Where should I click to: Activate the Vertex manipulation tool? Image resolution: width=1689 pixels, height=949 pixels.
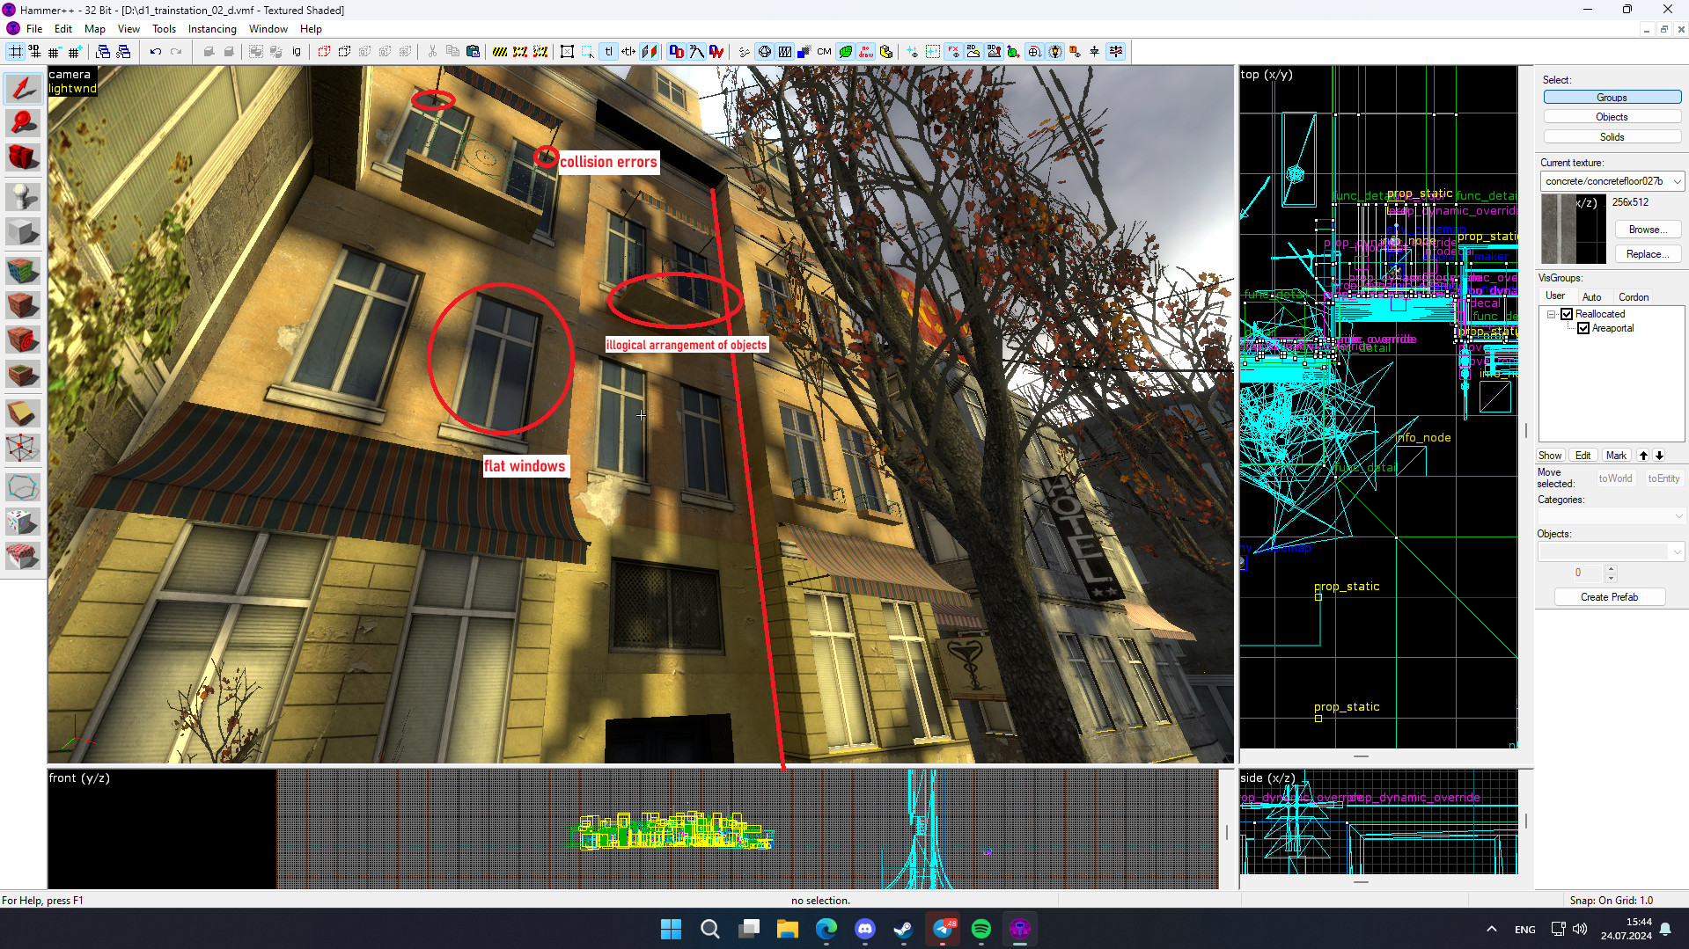[x=22, y=449]
